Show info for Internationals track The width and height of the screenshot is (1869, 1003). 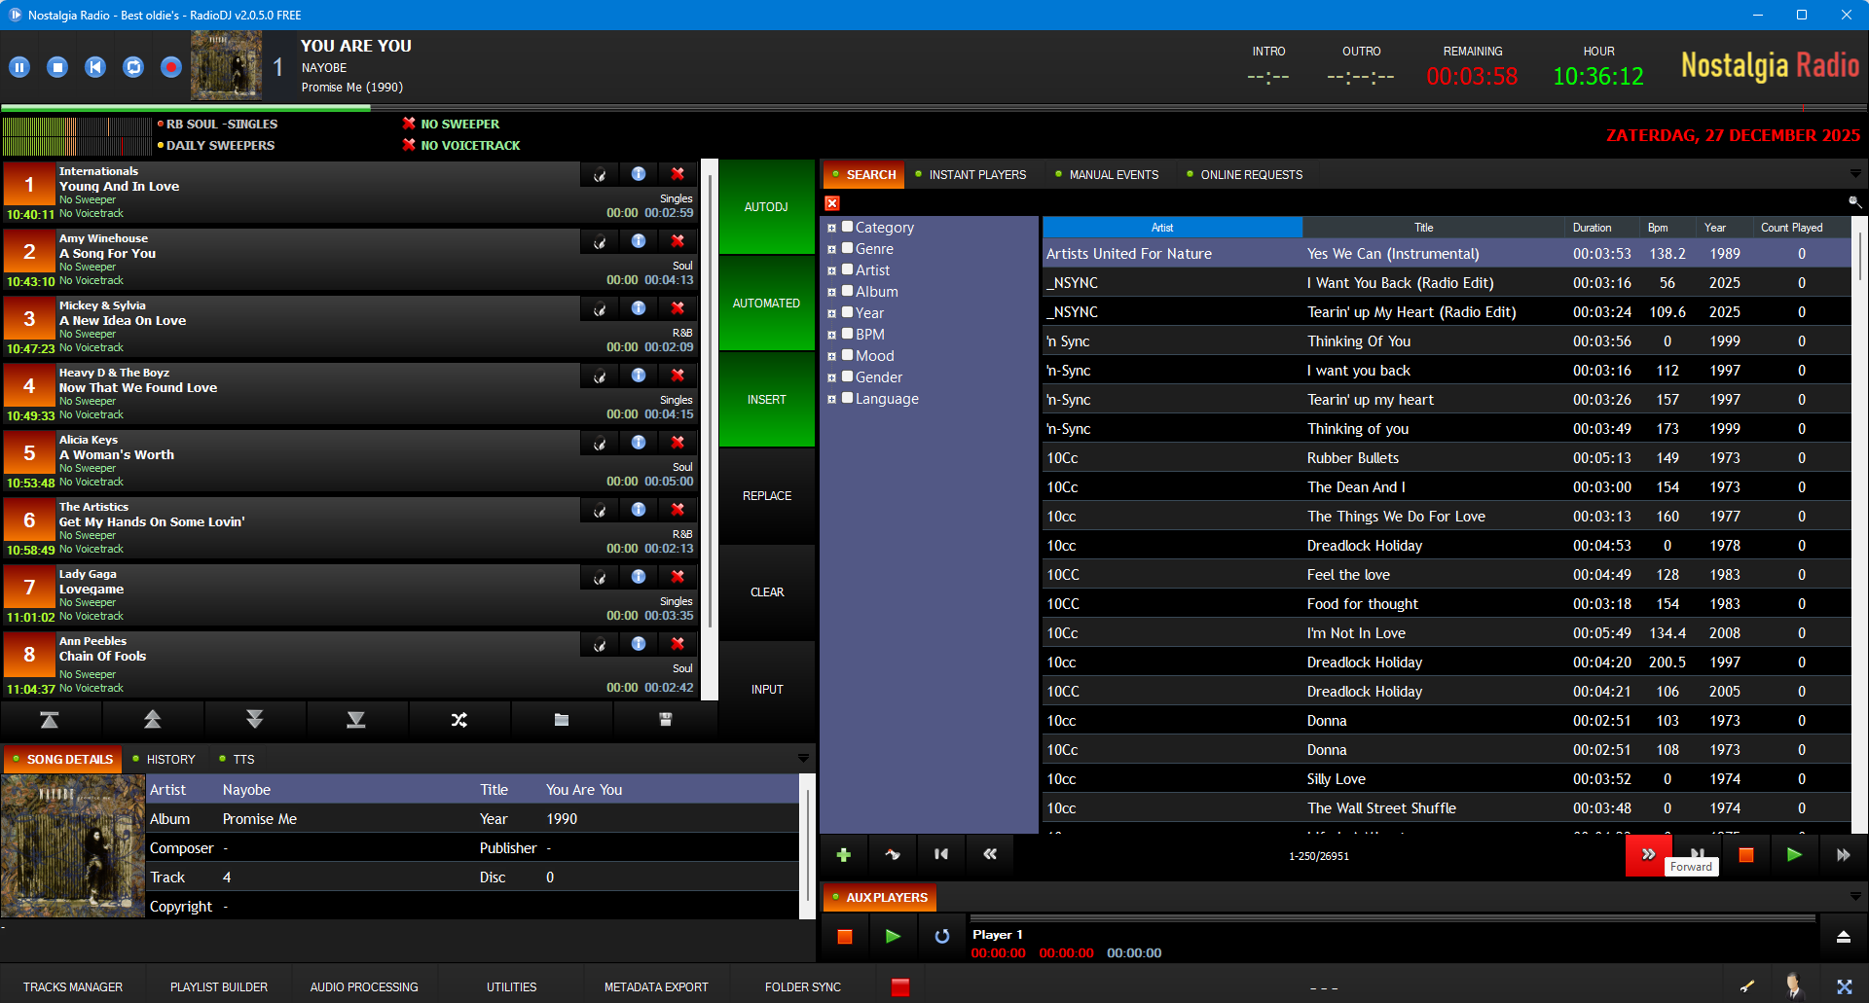(639, 174)
